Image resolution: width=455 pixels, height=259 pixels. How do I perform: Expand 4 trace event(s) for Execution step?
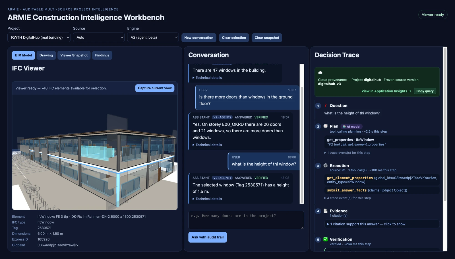click(348, 198)
